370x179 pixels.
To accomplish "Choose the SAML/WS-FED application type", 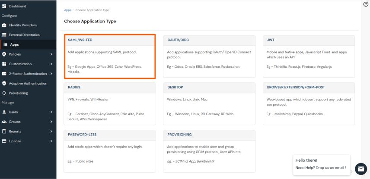I will click(x=110, y=57).
